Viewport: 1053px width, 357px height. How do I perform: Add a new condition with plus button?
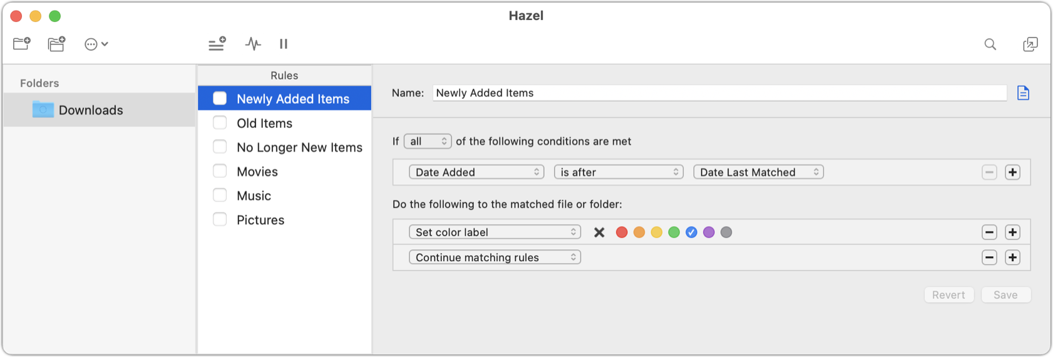[1012, 172]
